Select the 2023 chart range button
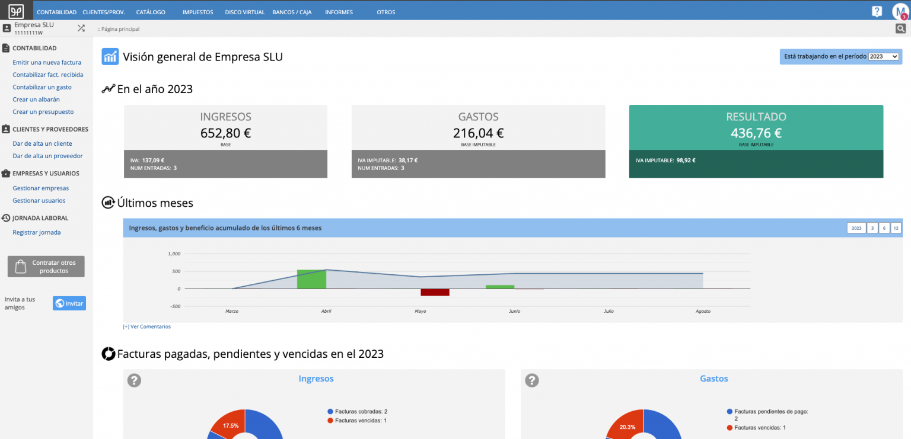This screenshot has width=911, height=439. pyautogui.click(x=856, y=228)
